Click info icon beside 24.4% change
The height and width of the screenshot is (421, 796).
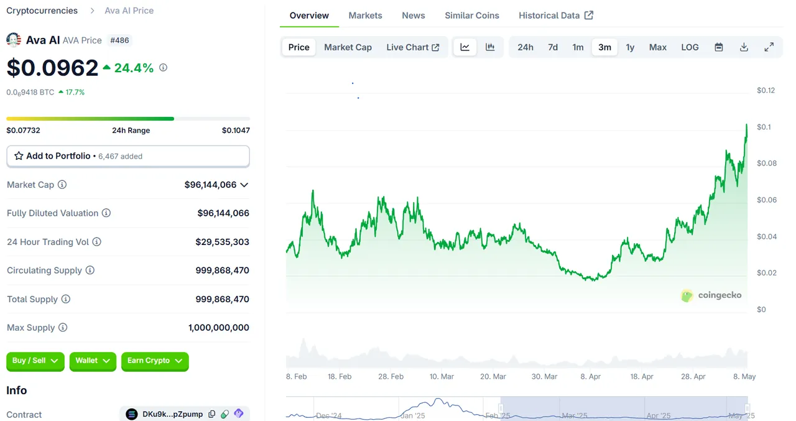[163, 68]
